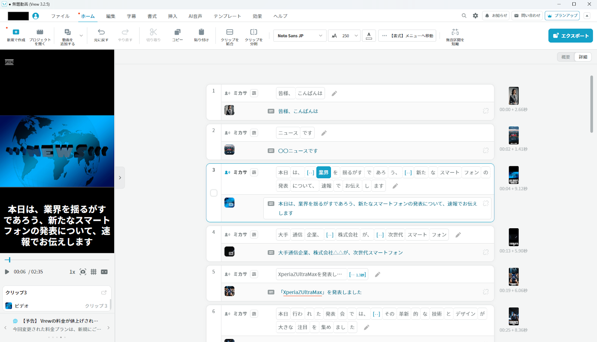Click the grid overlay icon under preview

94,272
